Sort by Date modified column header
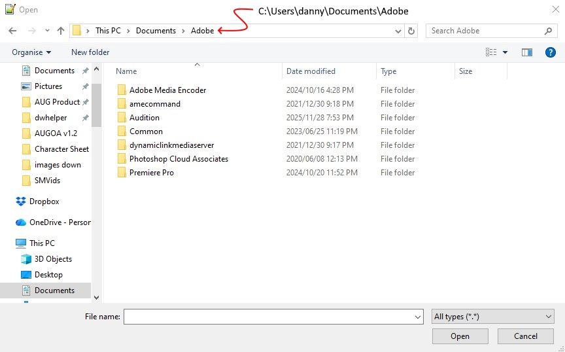This screenshot has height=352, width=565. tap(311, 71)
